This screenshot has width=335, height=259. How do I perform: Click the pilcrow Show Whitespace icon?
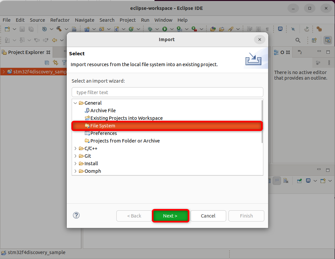[267, 29]
